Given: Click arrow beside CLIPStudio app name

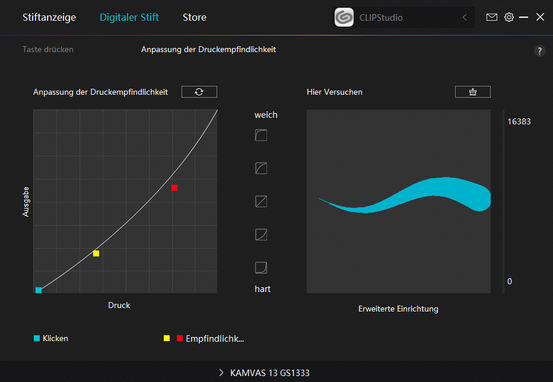Looking at the screenshot, I should point(465,18).
